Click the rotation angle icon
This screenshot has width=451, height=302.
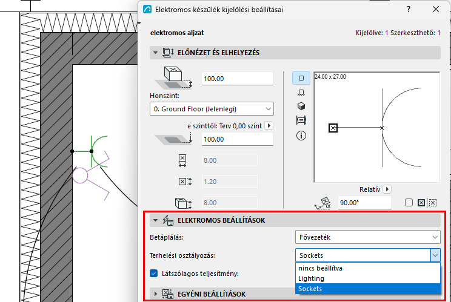point(322,203)
